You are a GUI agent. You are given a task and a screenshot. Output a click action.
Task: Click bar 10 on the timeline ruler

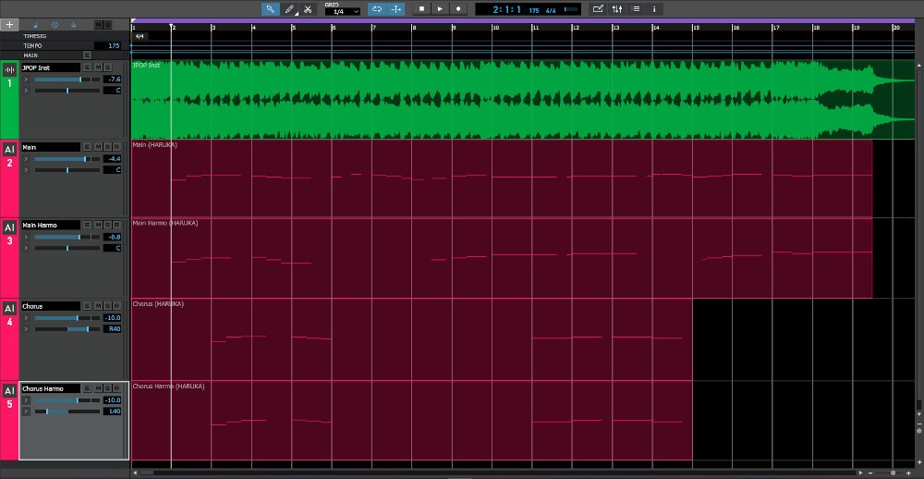[495, 28]
